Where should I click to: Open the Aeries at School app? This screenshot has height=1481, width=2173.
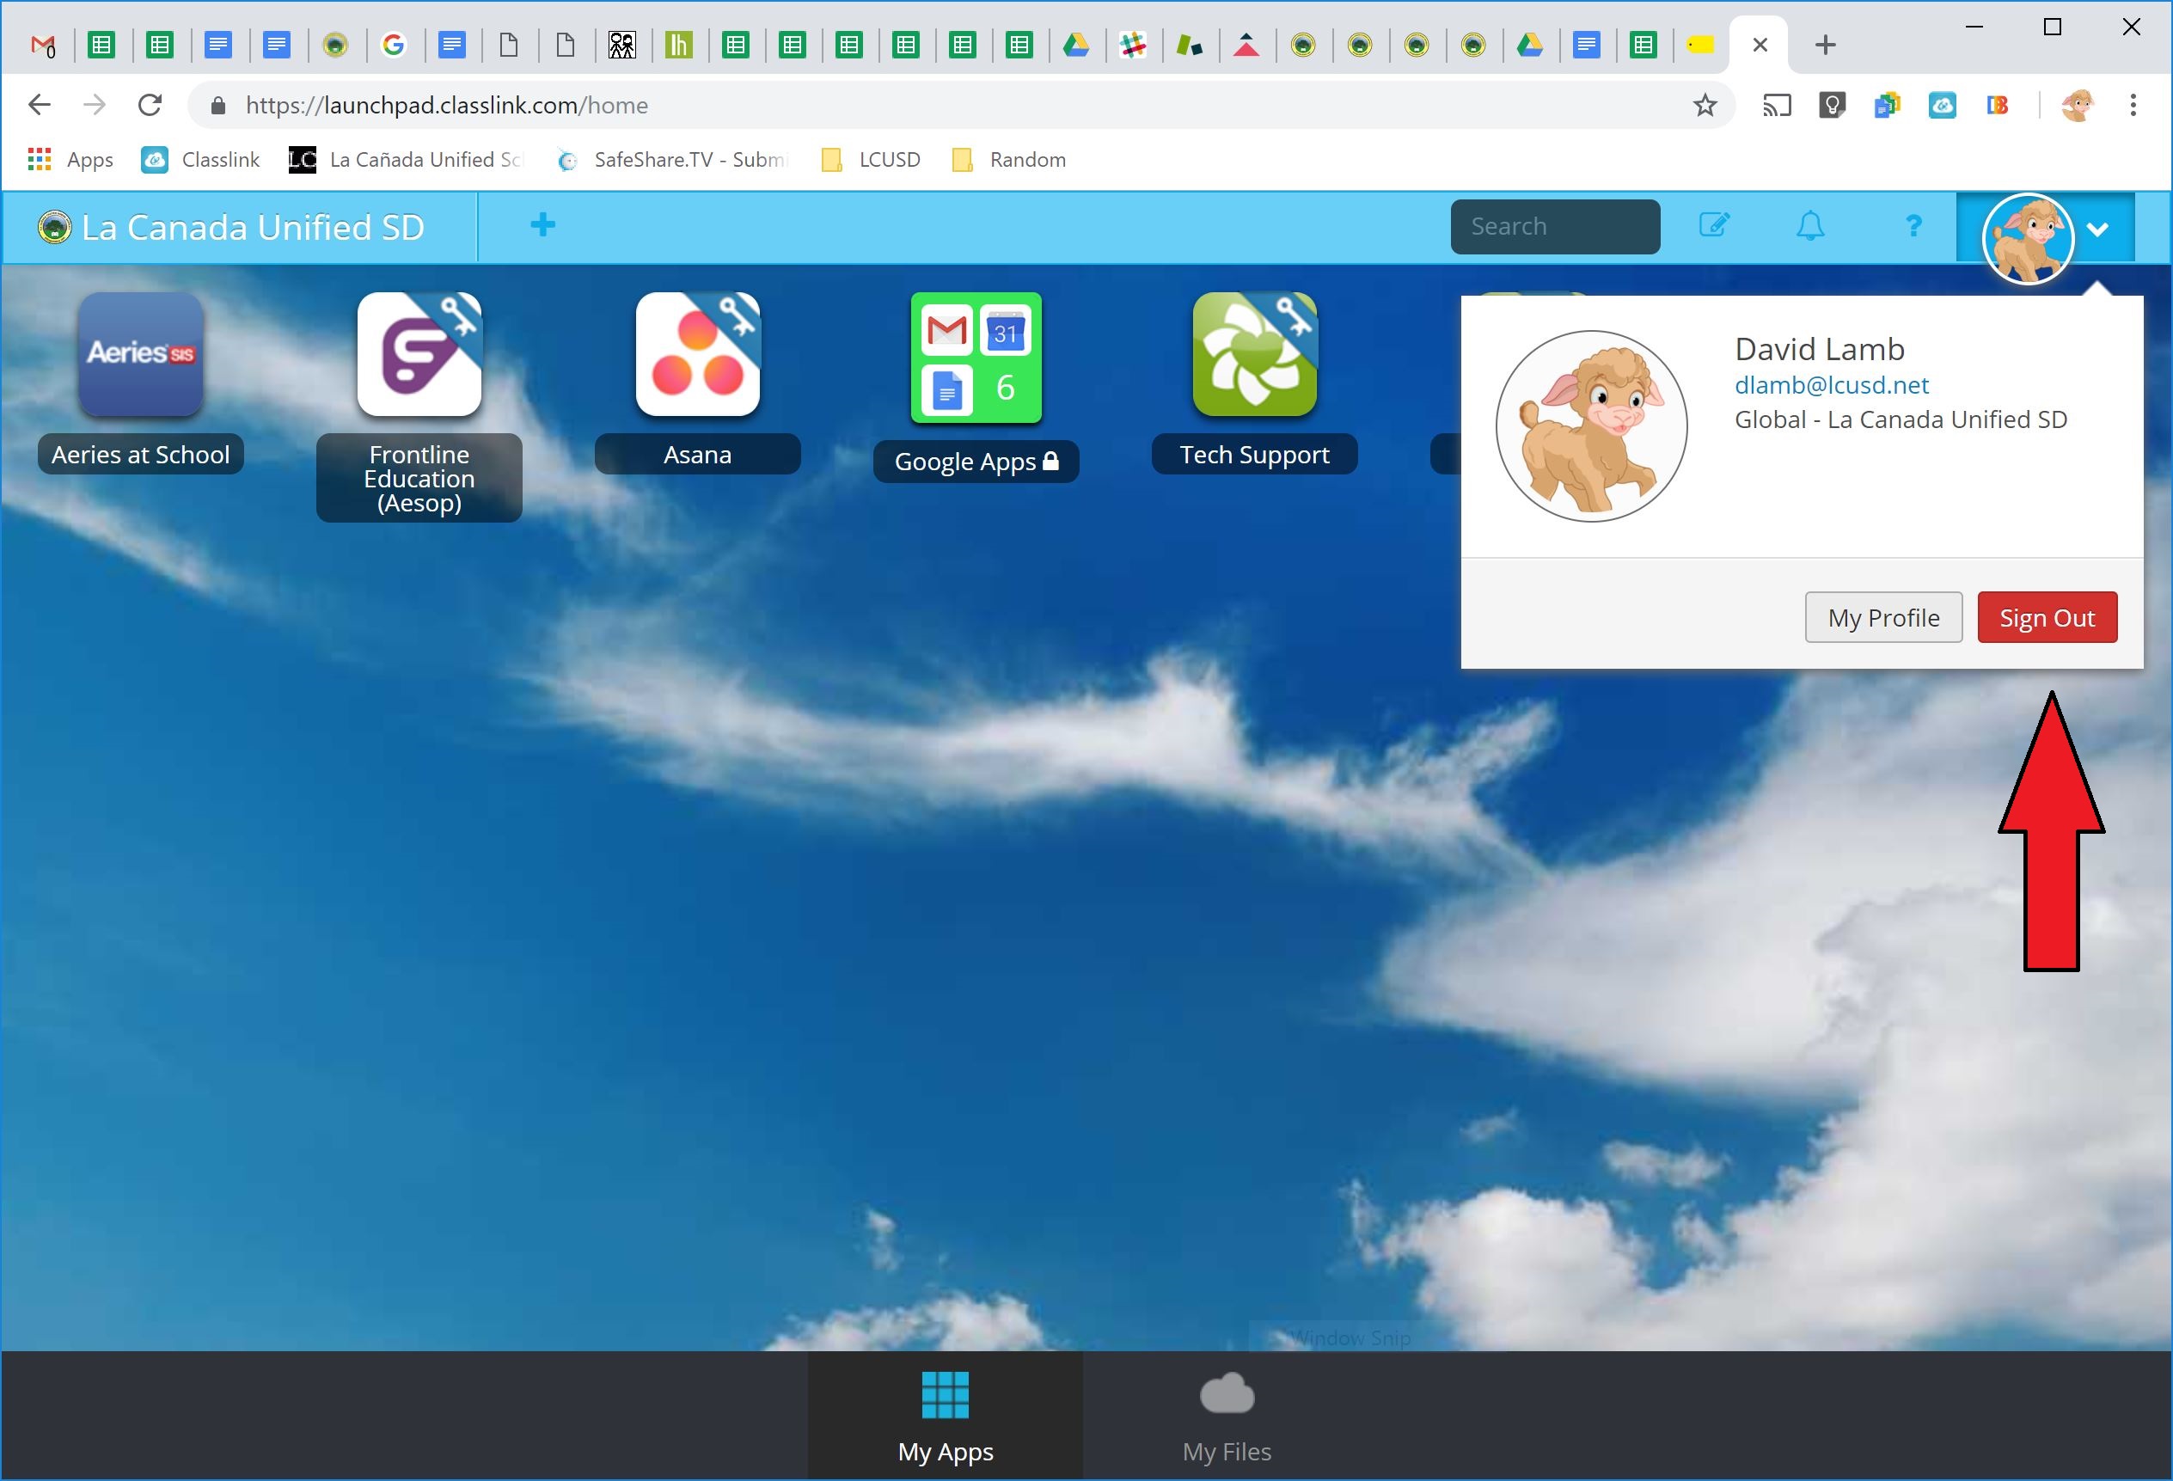[140, 353]
